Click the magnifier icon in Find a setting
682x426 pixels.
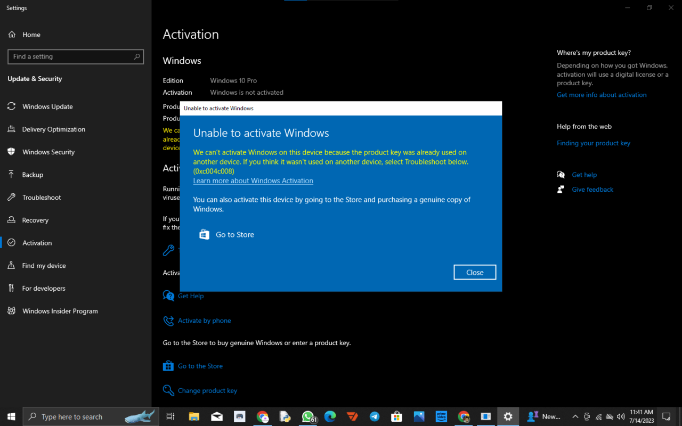tap(137, 56)
